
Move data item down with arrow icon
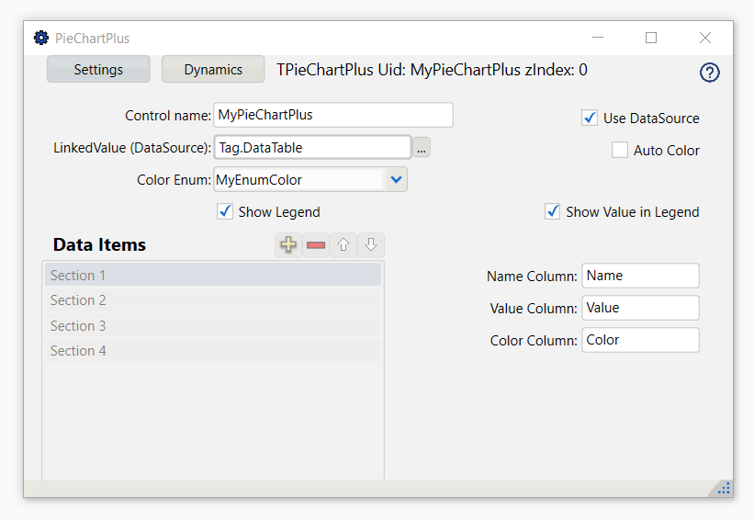tap(371, 245)
